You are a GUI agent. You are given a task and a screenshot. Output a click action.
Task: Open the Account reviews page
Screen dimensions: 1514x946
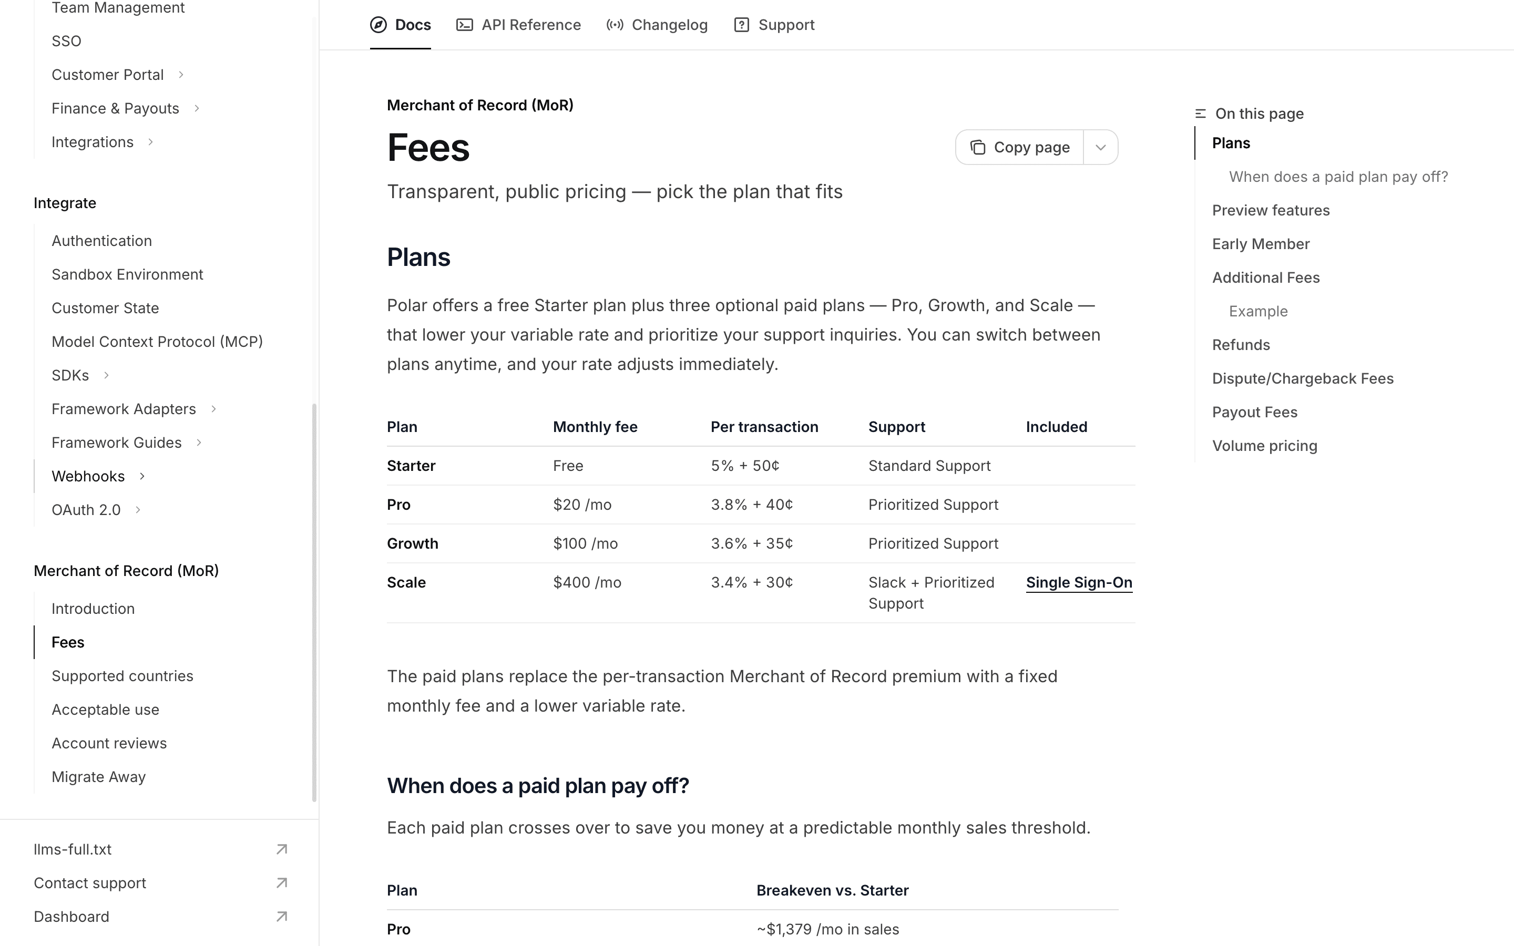click(109, 744)
